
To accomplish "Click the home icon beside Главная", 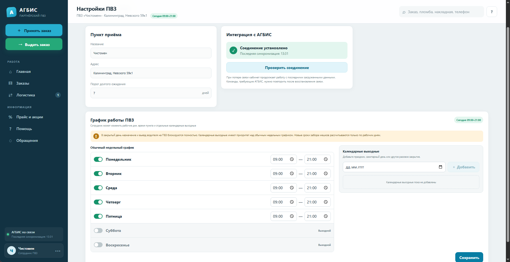I will pyautogui.click(x=10, y=72).
